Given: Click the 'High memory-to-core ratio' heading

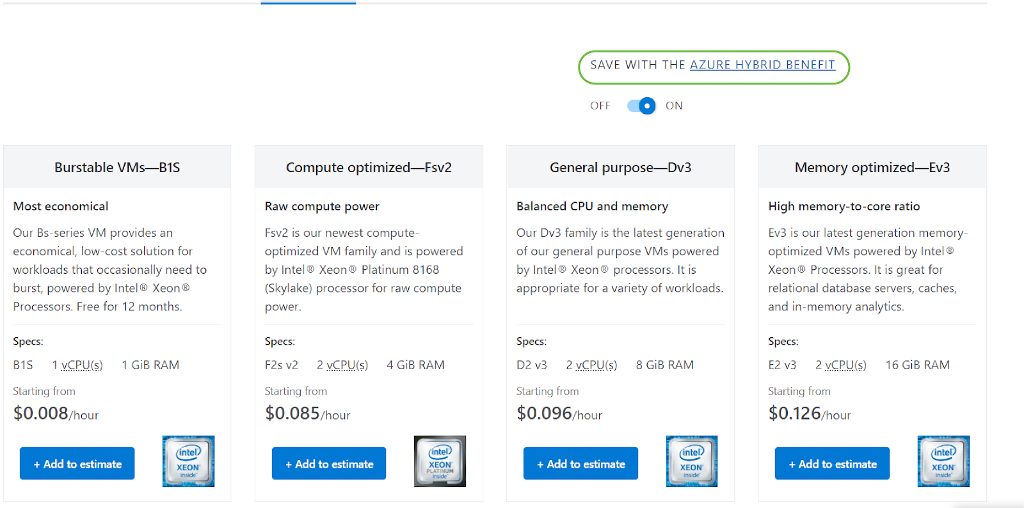Looking at the screenshot, I should (x=844, y=206).
